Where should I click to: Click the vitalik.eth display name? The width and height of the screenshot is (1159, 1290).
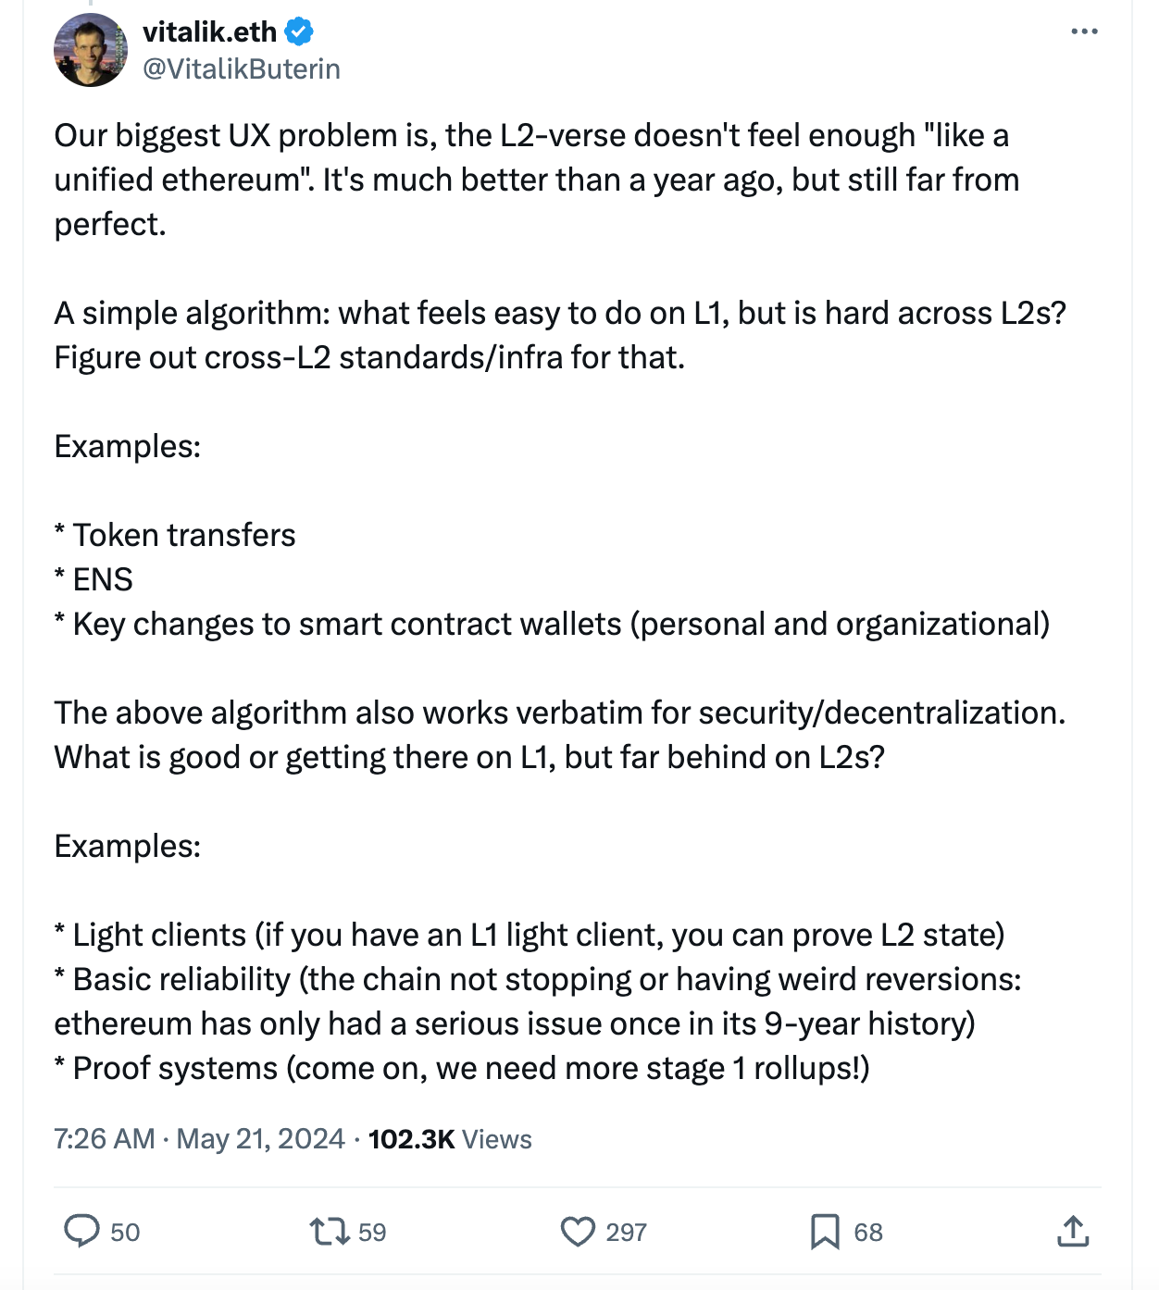pyautogui.click(x=209, y=31)
